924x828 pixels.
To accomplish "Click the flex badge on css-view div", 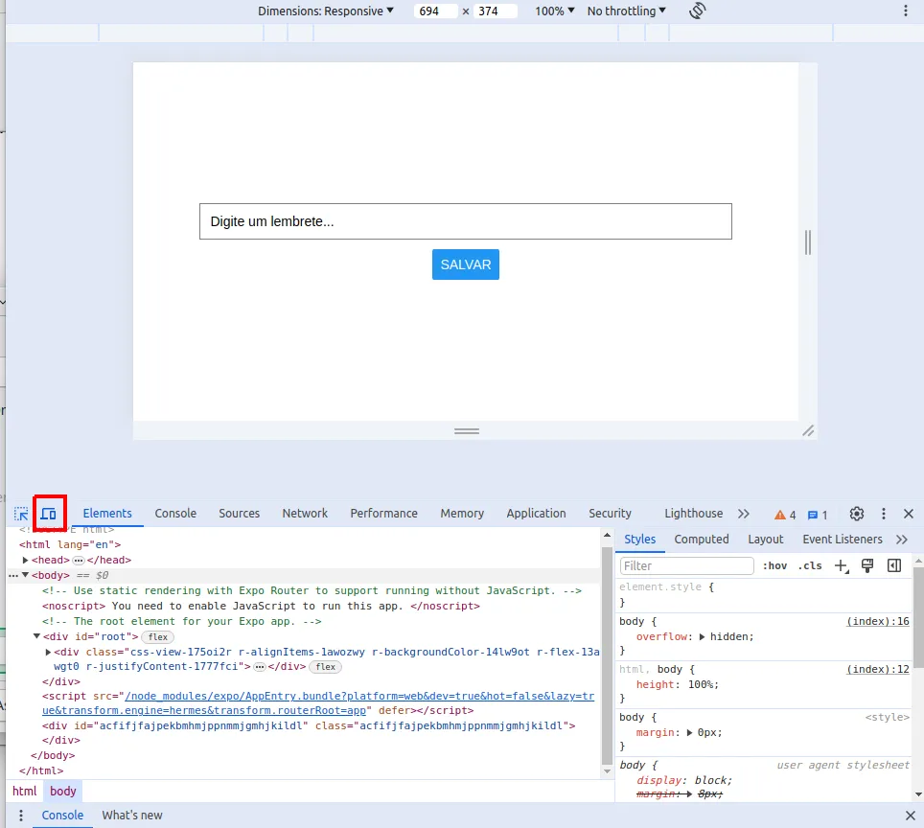I will point(325,667).
